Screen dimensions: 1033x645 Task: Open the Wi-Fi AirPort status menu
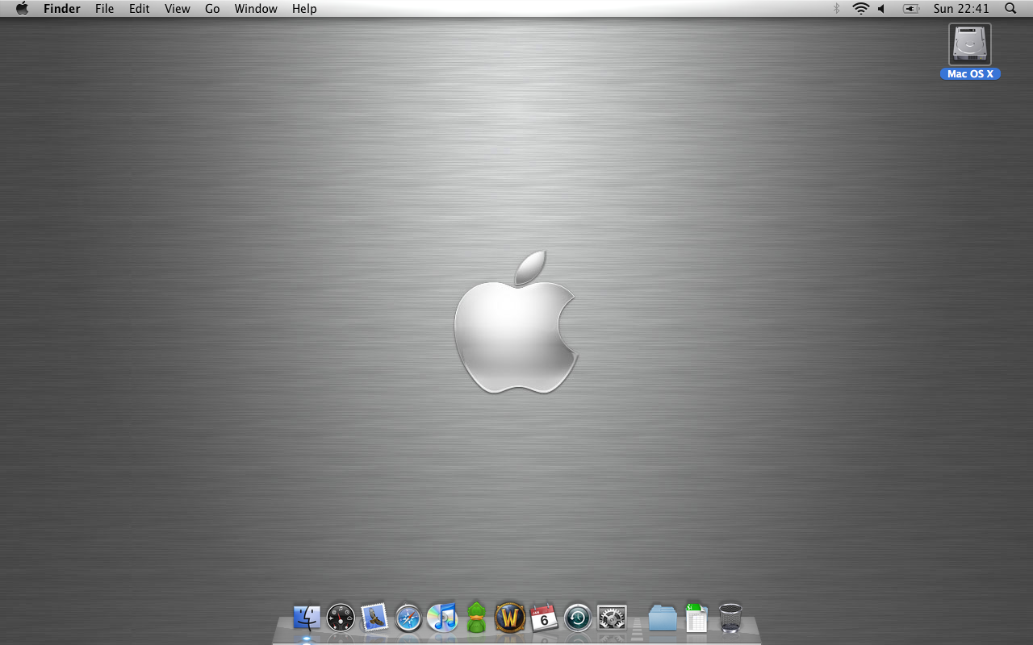861,9
